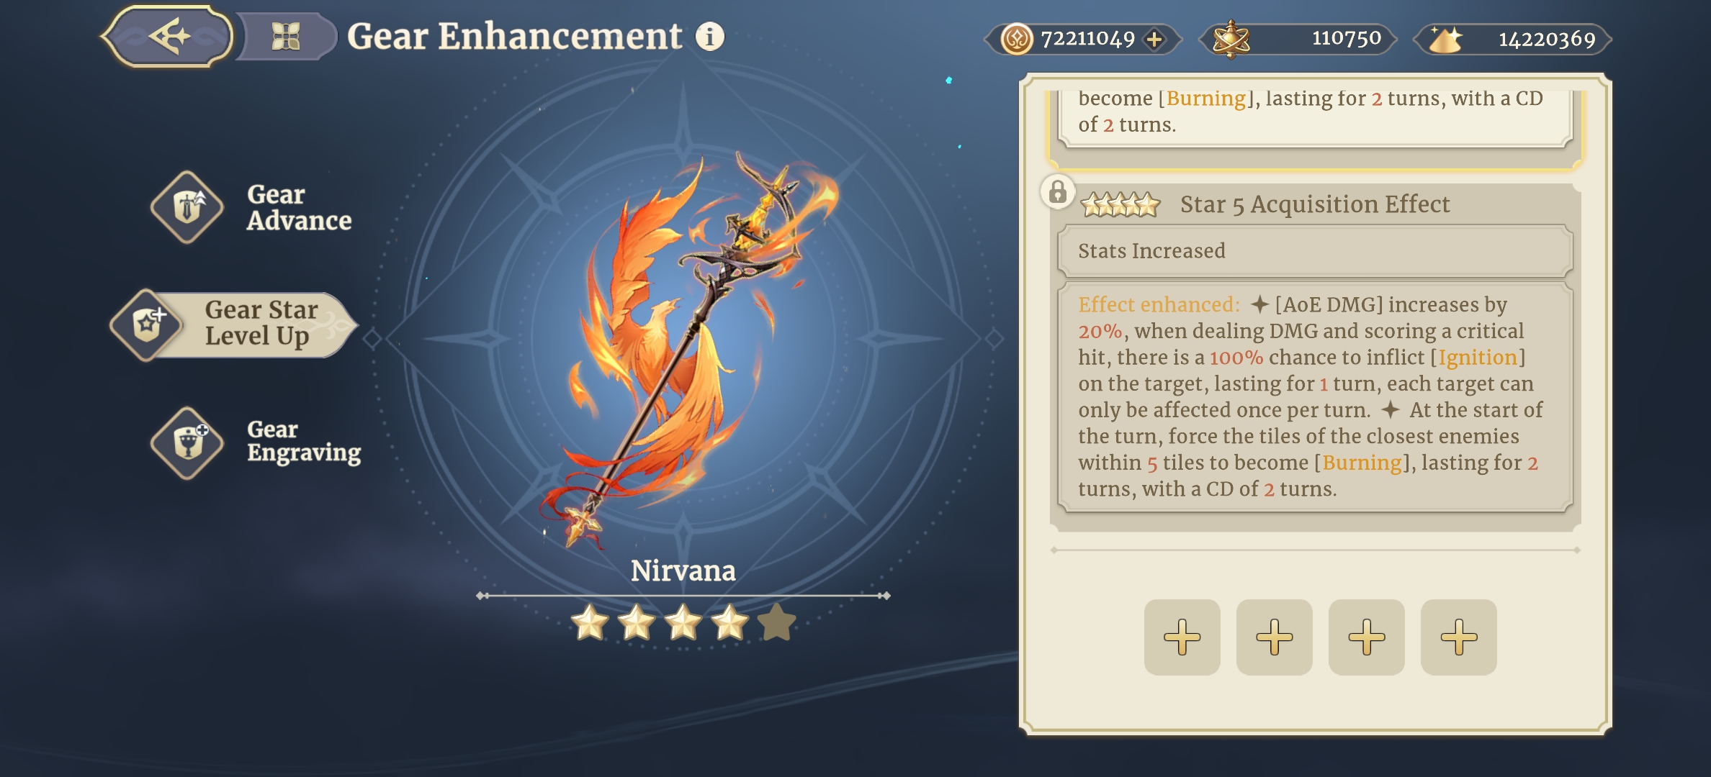
Task: Add material in the third plus slot
Action: pos(1366,637)
